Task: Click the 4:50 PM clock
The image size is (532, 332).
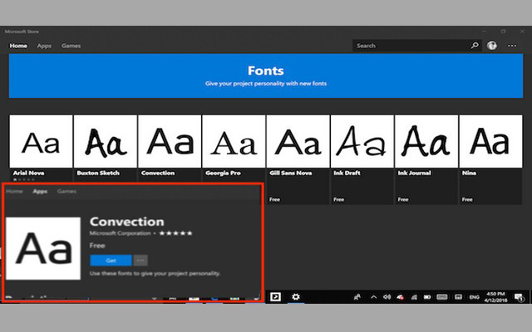Action: click(x=495, y=294)
